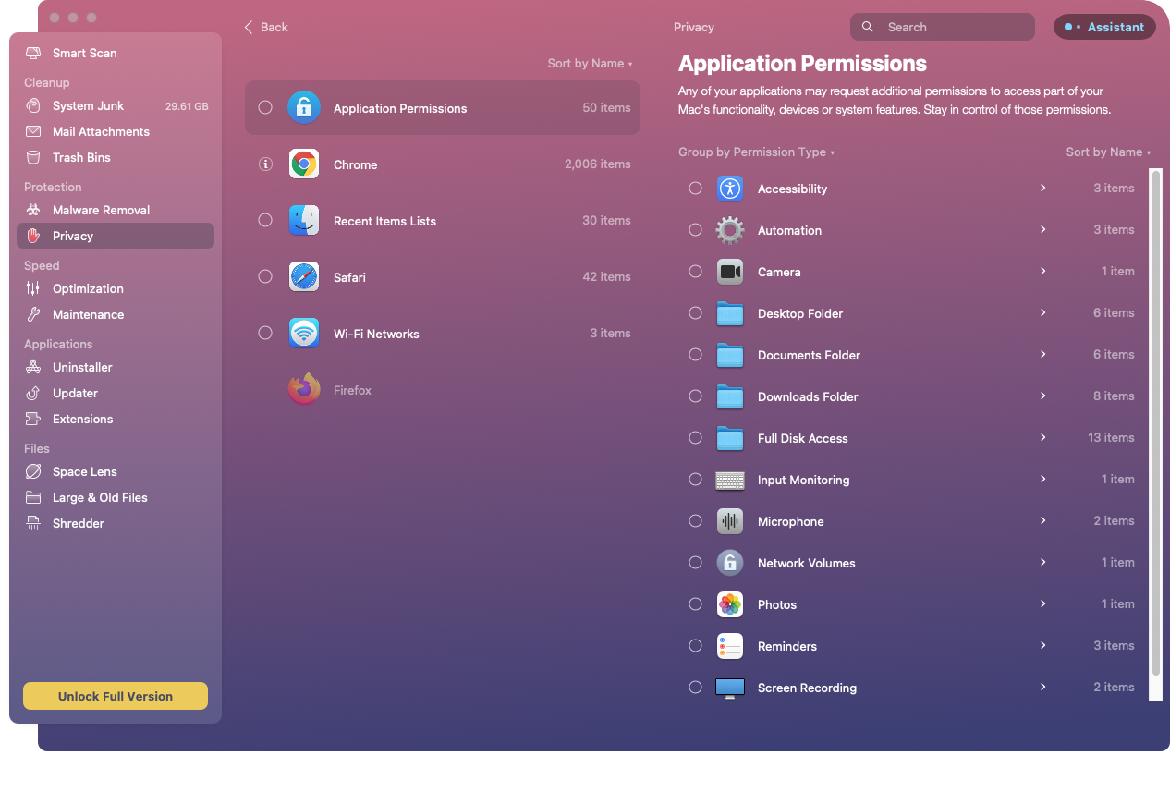Click the Wi-Fi Networks icon

coord(304,334)
